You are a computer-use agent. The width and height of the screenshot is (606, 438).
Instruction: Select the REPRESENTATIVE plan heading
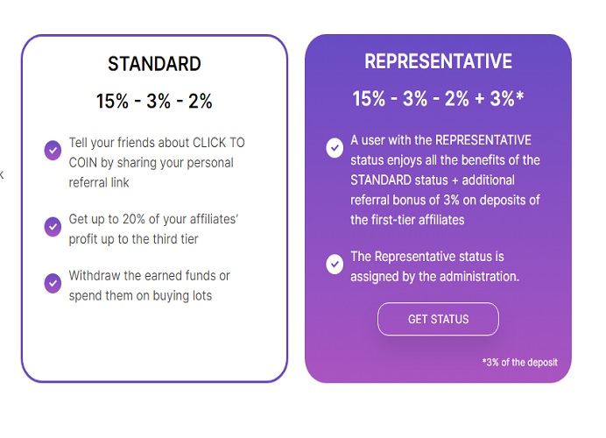438,61
